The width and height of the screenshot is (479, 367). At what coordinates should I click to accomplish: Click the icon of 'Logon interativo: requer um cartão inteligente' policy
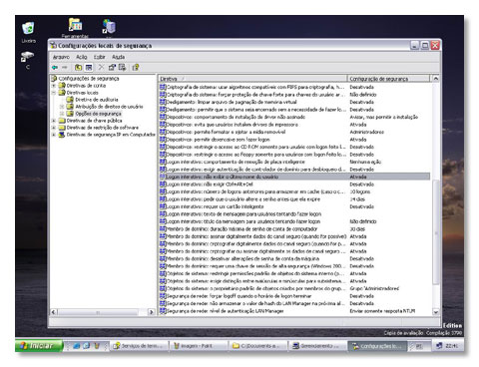coord(163,206)
